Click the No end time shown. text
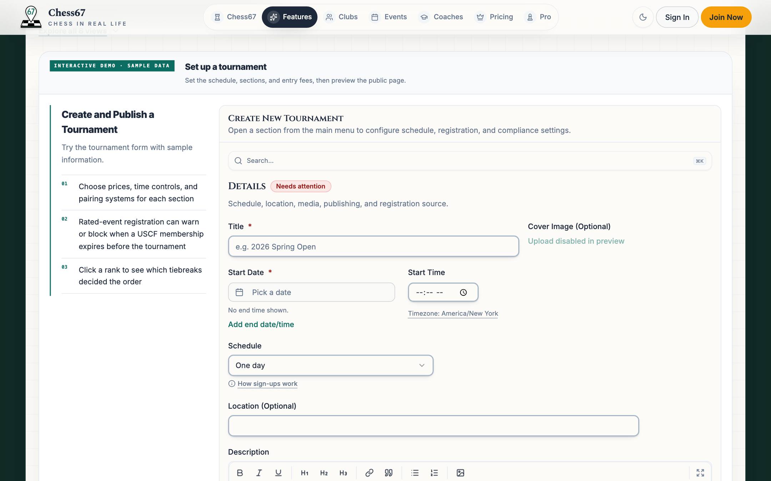The height and width of the screenshot is (481, 771). click(258, 310)
